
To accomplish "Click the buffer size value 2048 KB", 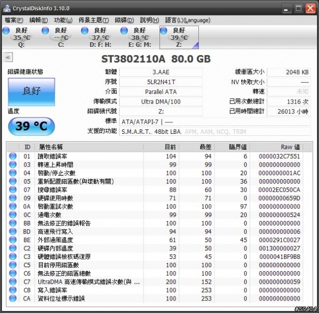I will 289,72.
